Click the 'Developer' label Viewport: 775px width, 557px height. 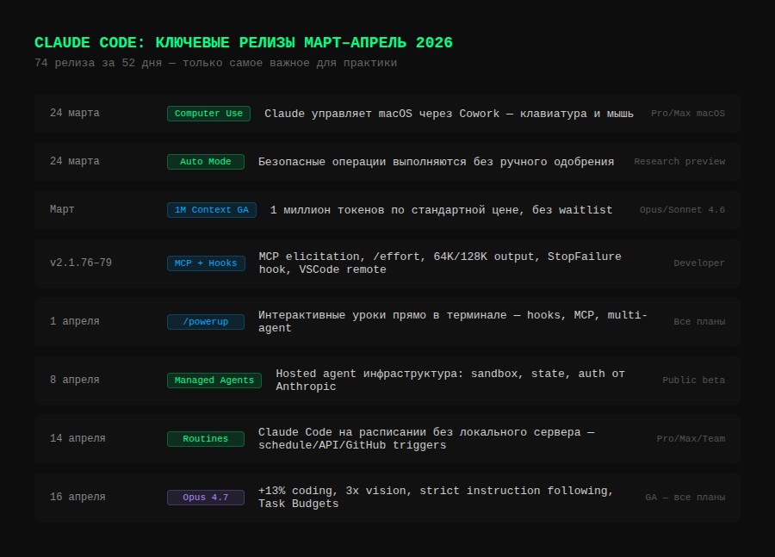click(x=699, y=263)
